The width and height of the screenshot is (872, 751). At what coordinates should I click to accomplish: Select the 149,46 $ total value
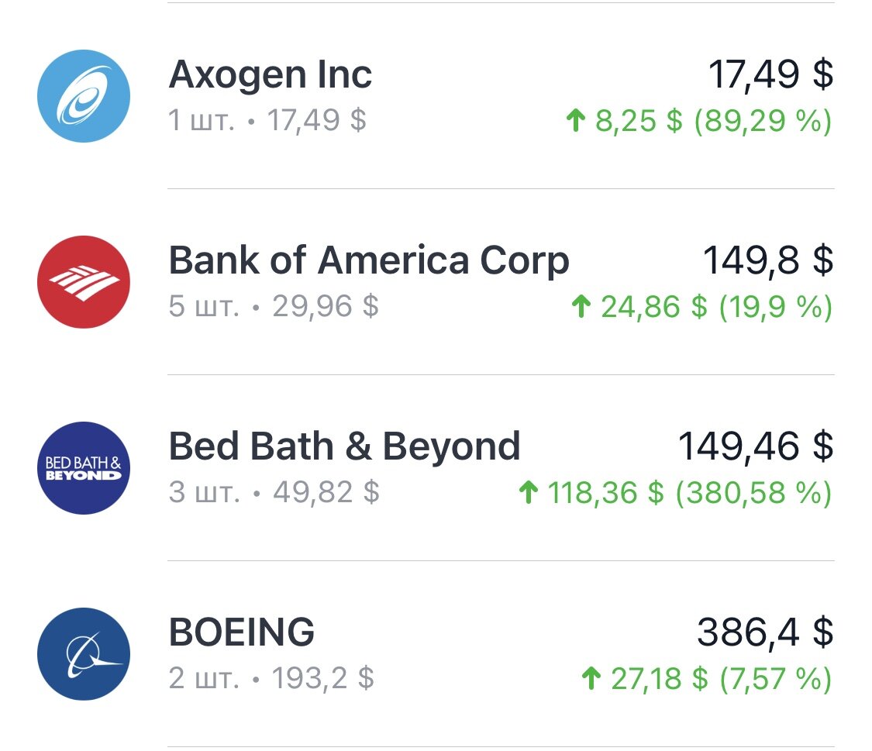coord(756,446)
